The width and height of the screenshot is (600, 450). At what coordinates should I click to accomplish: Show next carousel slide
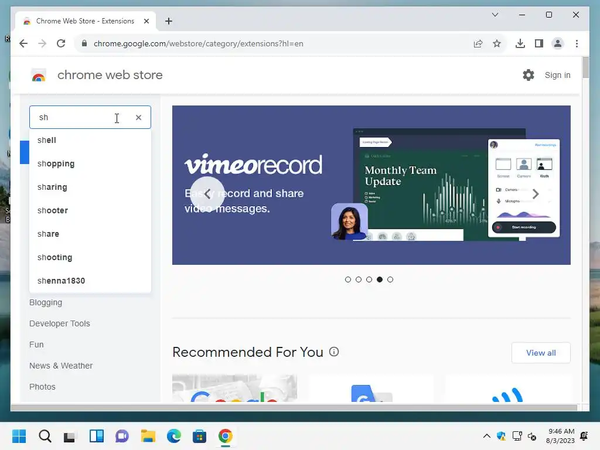coord(536,194)
